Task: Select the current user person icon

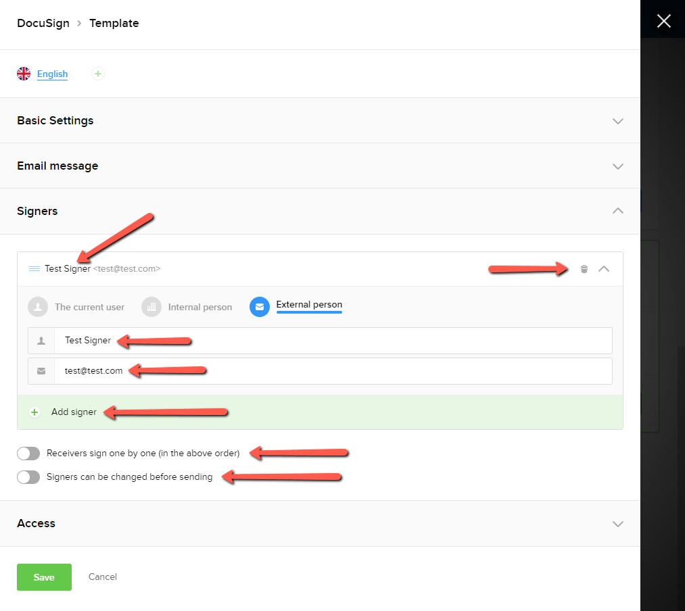Action: (39, 307)
